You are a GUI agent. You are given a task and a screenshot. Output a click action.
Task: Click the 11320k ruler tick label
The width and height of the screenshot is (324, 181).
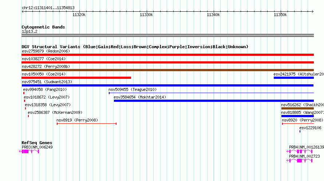(79, 15)
